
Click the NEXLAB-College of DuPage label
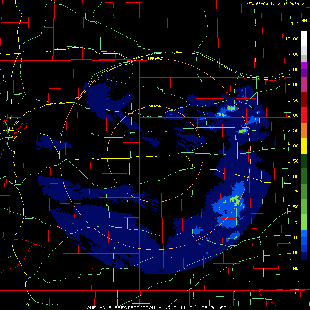point(275,4)
